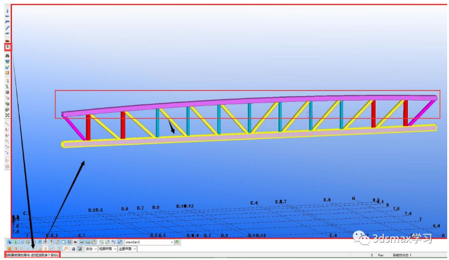Pick the leftmost red vertical post
Screen dimensions: 449x260
tap(88, 128)
